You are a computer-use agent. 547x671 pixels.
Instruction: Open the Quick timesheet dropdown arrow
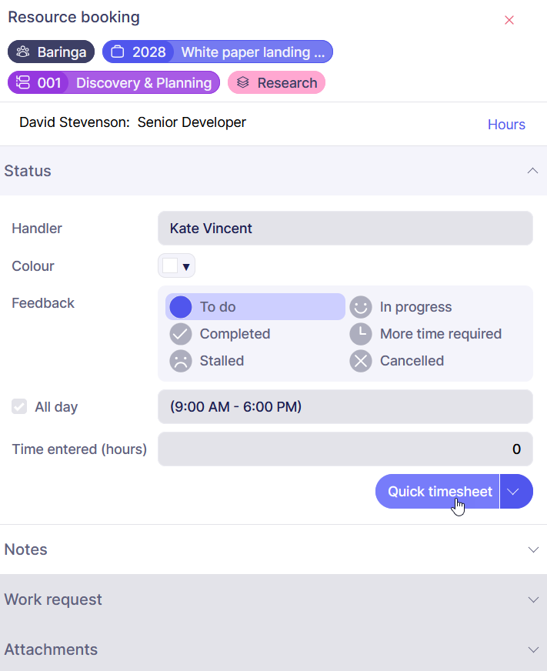[516, 492]
